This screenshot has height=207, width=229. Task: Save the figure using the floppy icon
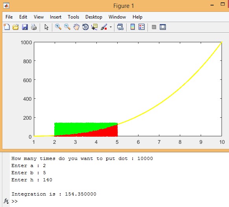(25, 27)
